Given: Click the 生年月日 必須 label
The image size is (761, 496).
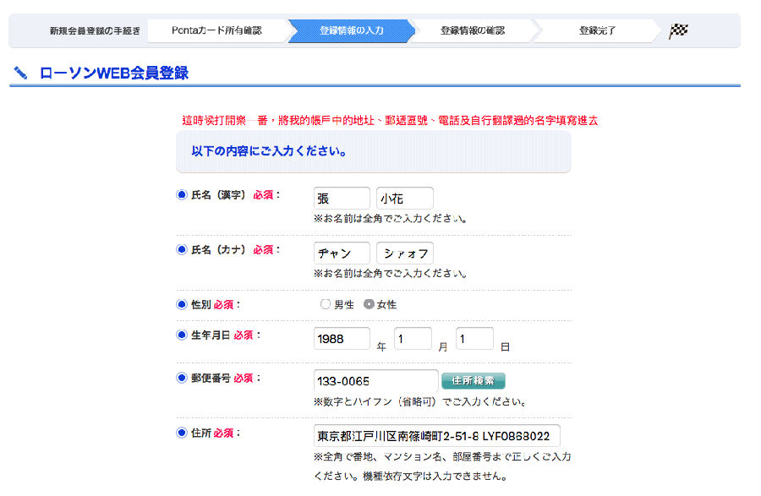Looking at the screenshot, I should [226, 335].
